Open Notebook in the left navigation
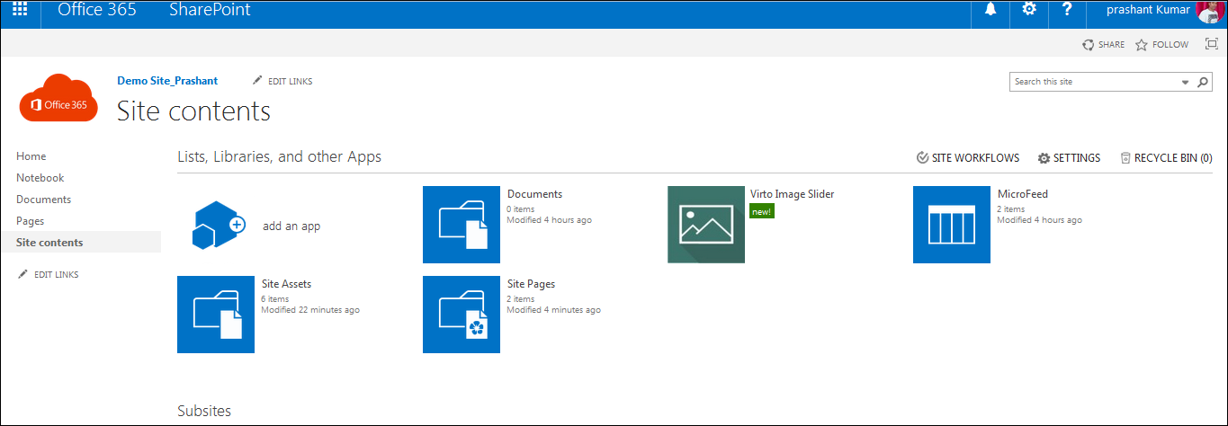 (x=40, y=178)
